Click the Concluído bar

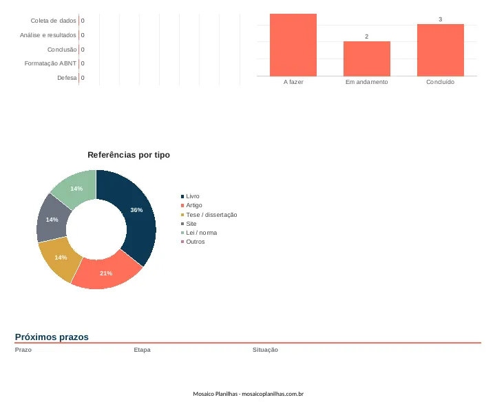tap(441, 50)
